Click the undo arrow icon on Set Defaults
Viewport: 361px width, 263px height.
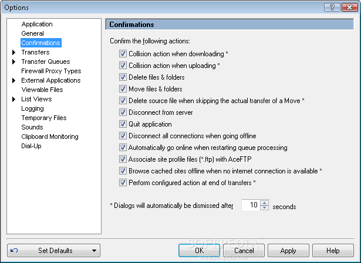click(14, 250)
